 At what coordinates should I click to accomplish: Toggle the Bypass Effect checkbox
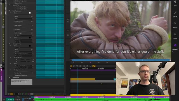click(14, 3)
